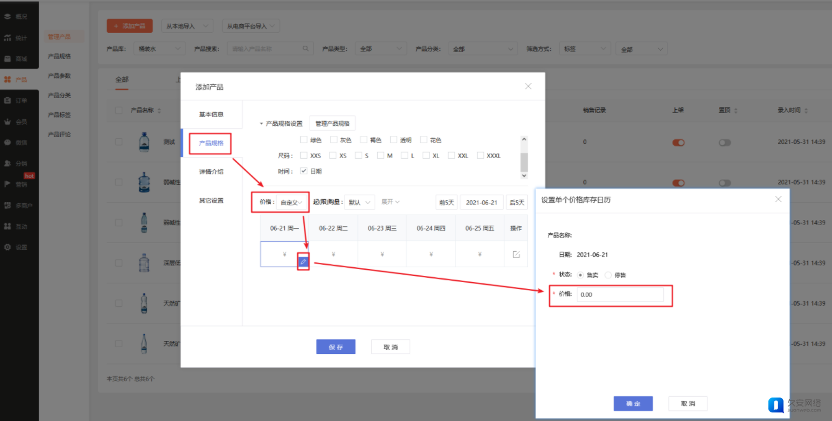832x421 pixels.
Task: Click the blue pencil edit icon in 06-21 cell
Action: 303,262
